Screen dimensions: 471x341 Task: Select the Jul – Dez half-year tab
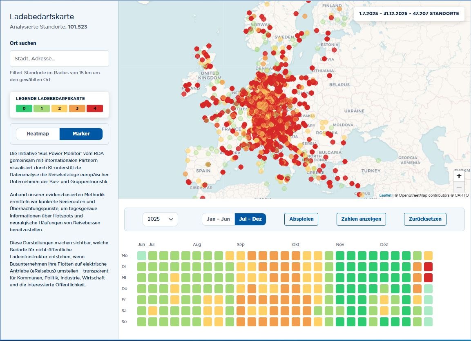250,219
